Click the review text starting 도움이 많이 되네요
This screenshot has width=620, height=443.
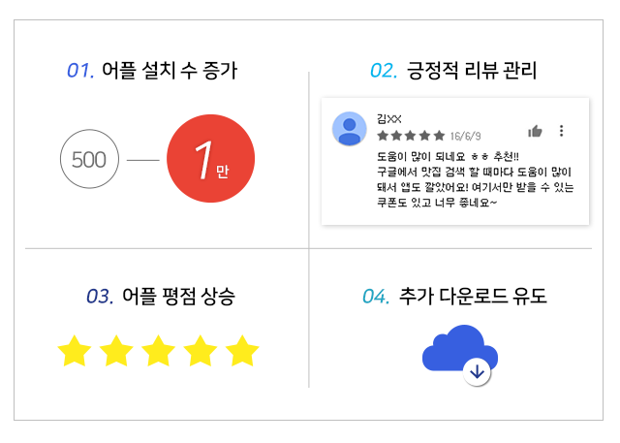[x=475, y=179]
